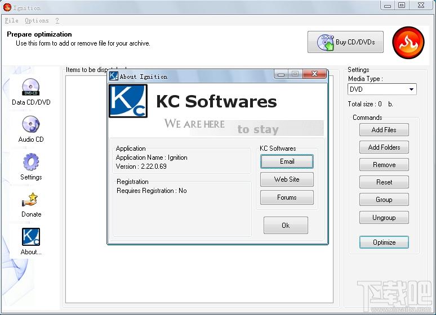
Task: Open the Options menu
Action: click(x=37, y=21)
